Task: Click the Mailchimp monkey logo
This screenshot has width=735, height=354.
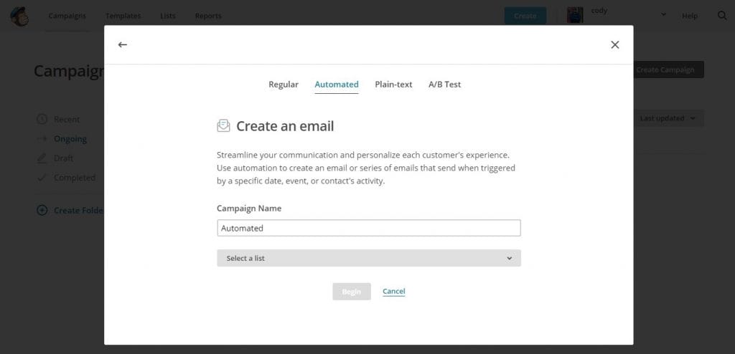Action: click(19, 16)
